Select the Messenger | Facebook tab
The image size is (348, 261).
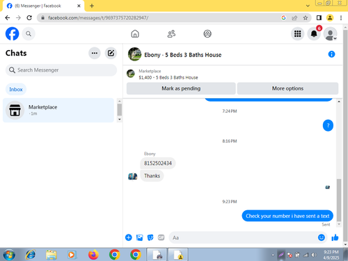[43, 6]
